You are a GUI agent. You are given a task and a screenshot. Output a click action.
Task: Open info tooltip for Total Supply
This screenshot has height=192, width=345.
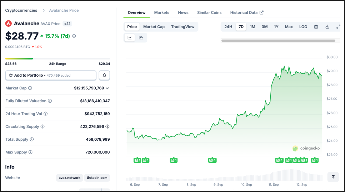point(32,139)
